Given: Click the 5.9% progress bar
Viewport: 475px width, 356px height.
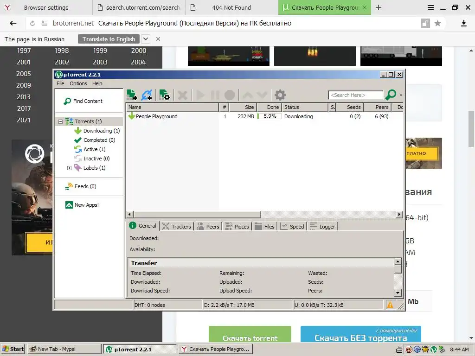Looking at the screenshot, I should pos(270,116).
